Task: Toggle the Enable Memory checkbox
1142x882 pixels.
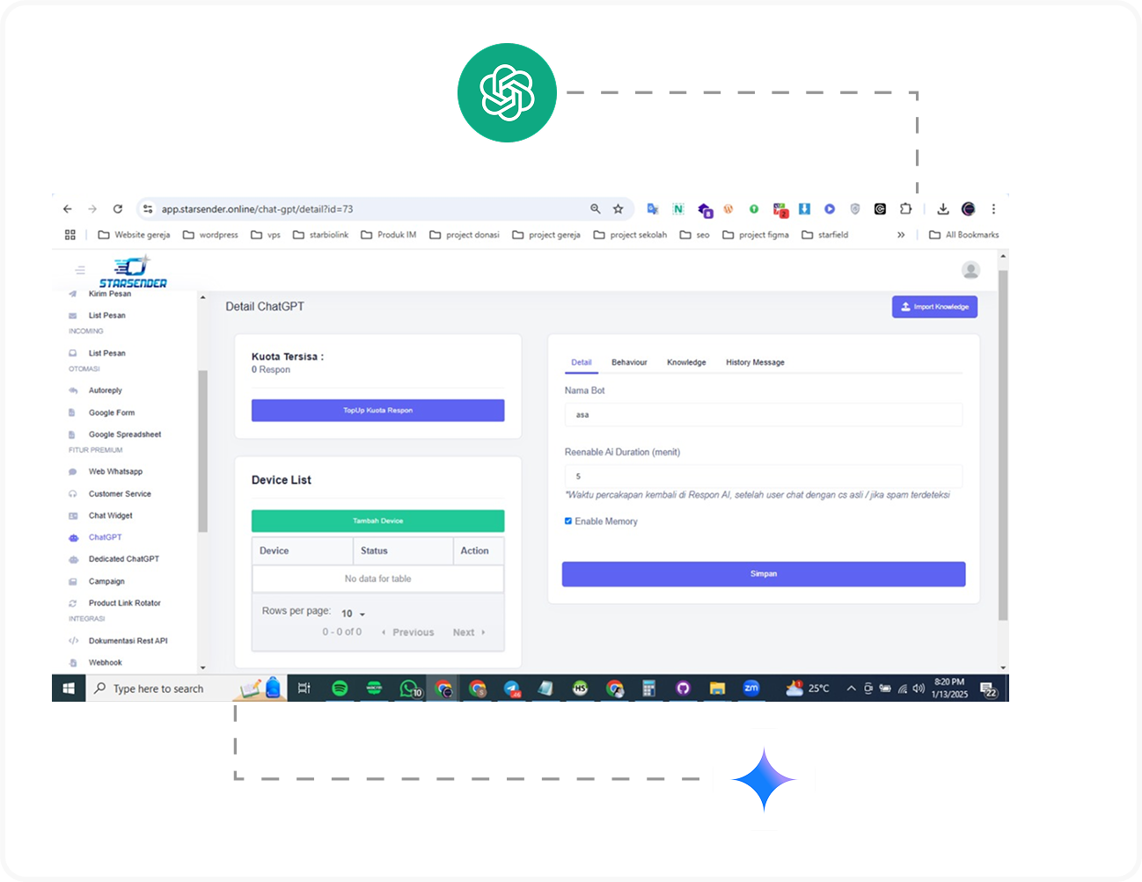Action: coord(568,521)
